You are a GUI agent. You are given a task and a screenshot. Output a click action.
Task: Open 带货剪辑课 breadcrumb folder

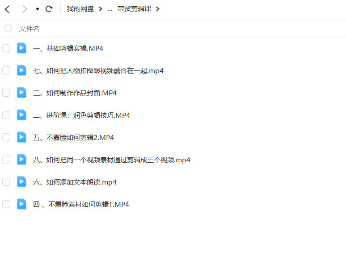click(x=135, y=9)
